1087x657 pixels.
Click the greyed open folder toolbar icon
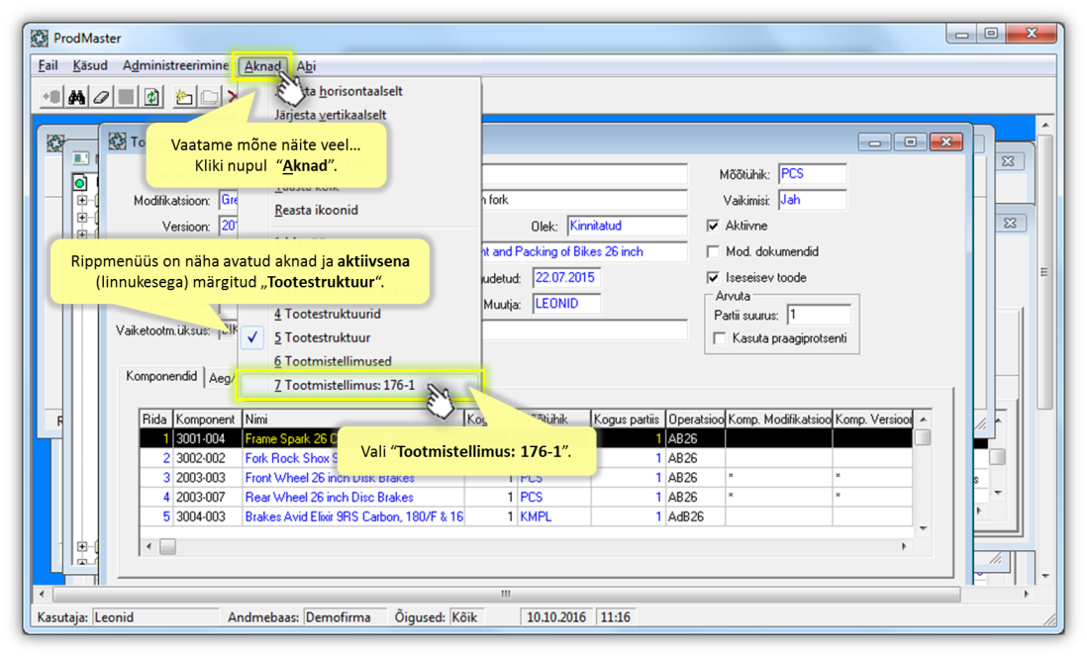[209, 97]
